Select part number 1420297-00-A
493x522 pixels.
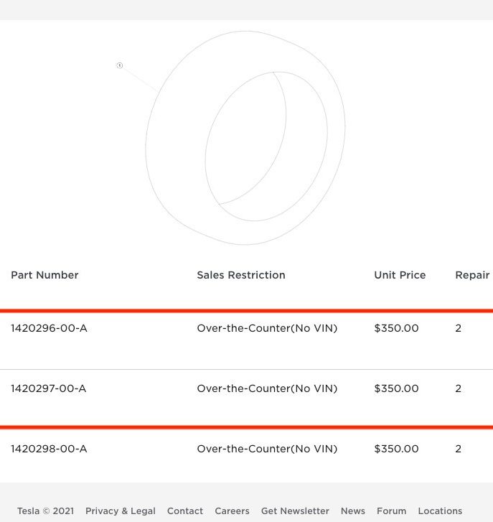click(x=49, y=388)
